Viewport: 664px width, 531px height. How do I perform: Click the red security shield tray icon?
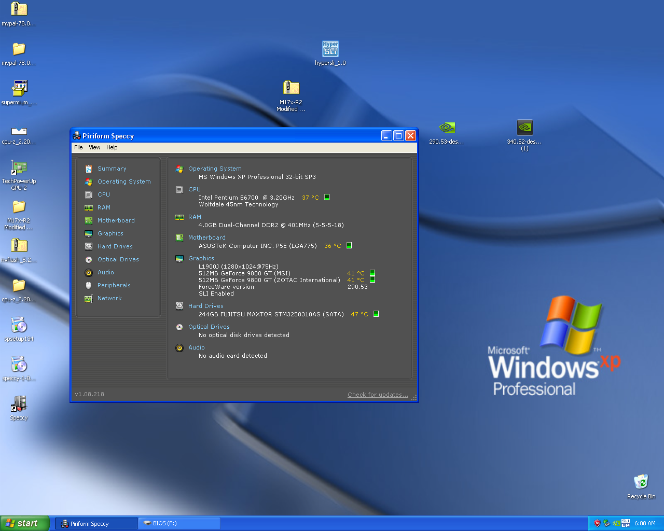[x=597, y=523]
